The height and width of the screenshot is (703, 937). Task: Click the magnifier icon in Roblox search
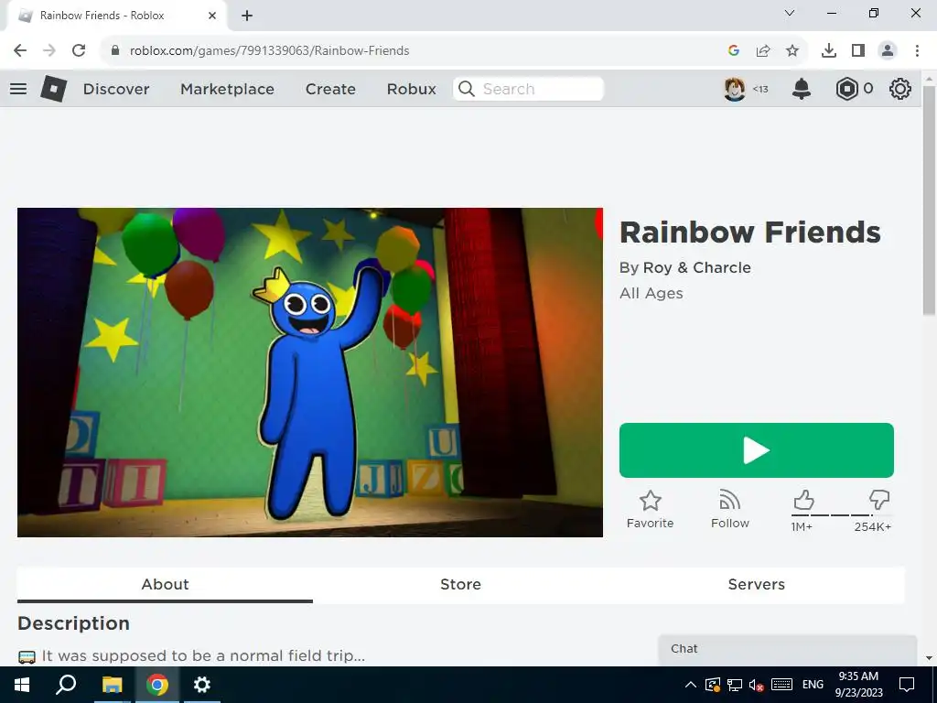pos(467,89)
